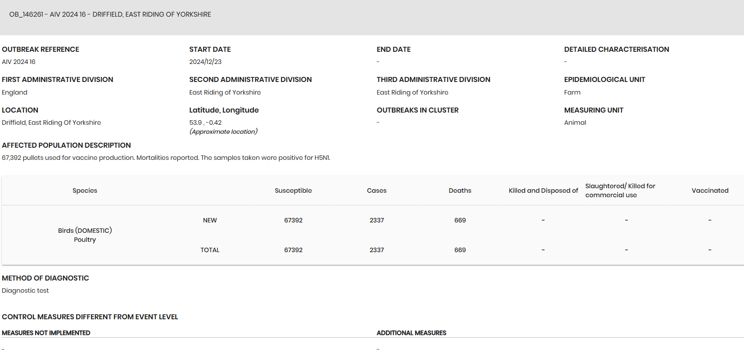Screen dimensions: 744x358
Task: Click the Slaughtered/Killed for commercial use header
Action: click(620, 190)
